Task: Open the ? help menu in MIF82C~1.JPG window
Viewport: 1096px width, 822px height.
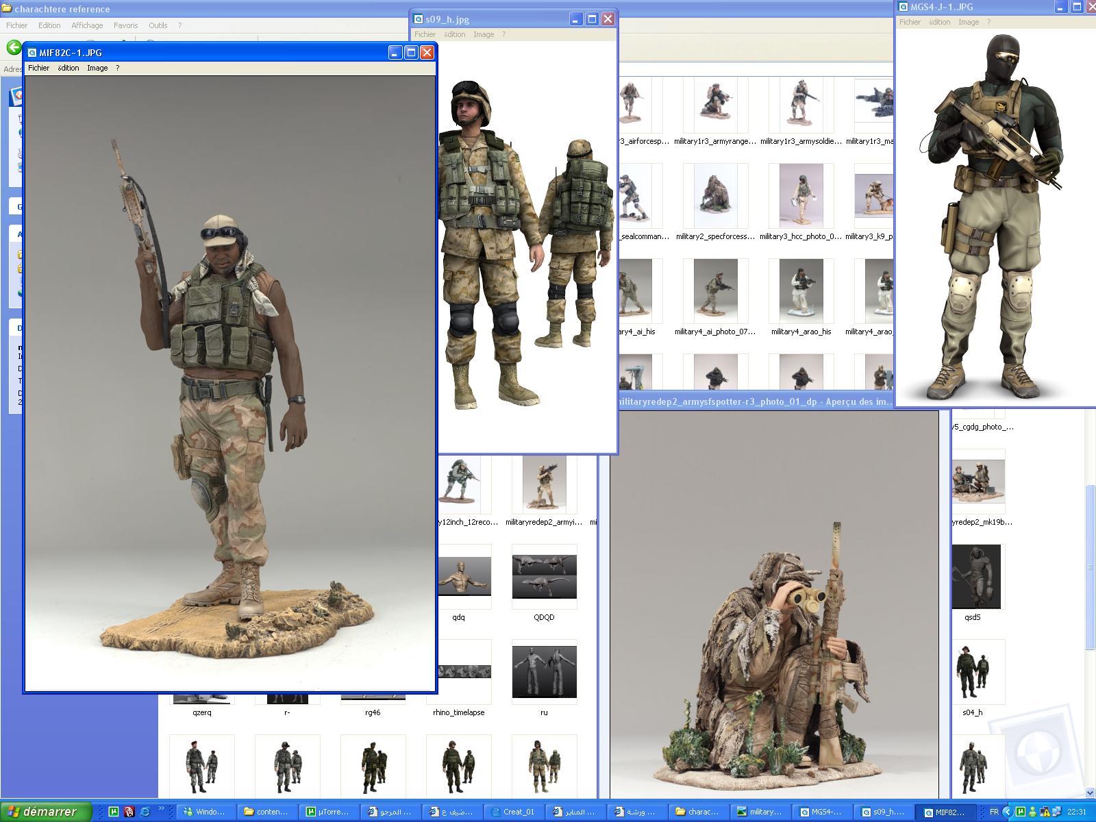Action: click(x=117, y=68)
